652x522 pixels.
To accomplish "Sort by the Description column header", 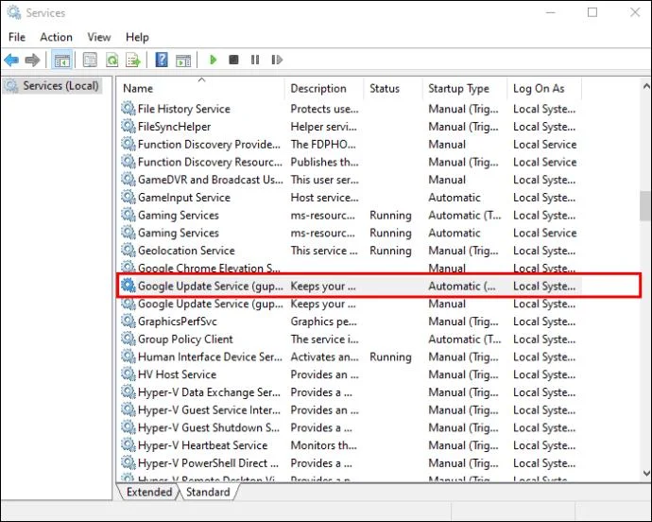I will 324,88.
